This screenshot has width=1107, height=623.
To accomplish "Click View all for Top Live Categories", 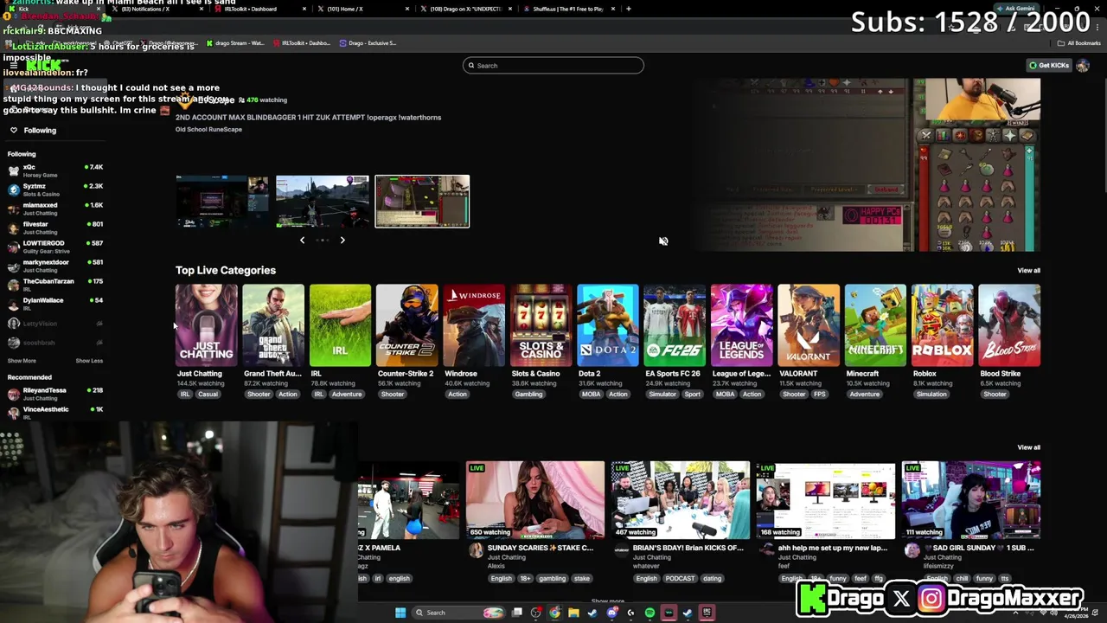I will [1028, 271].
